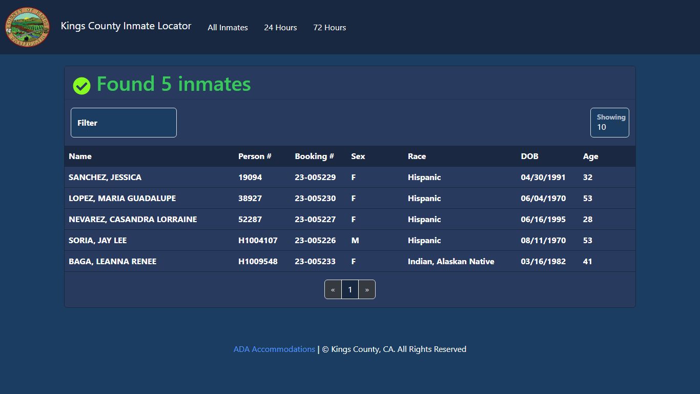Select page 1 in pagination
Image resolution: width=700 pixels, height=394 pixels.
(350, 289)
